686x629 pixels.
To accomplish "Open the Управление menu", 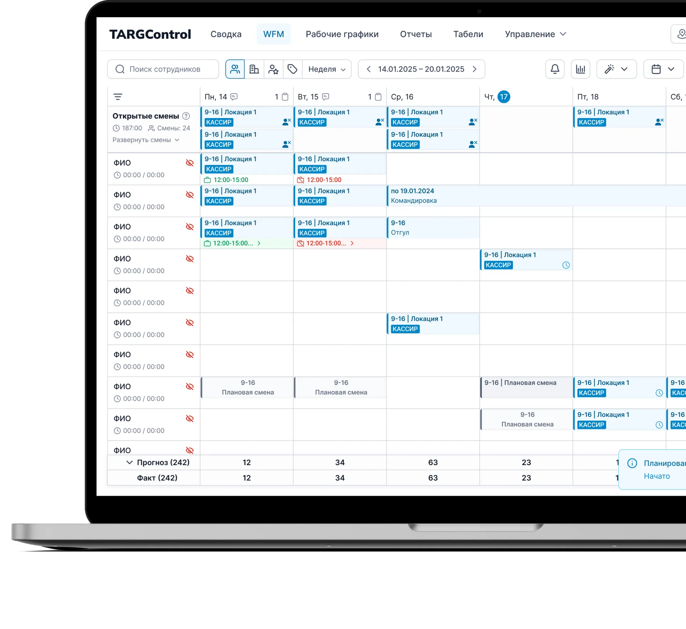I will pyautogui.click(x=535, y=34).
